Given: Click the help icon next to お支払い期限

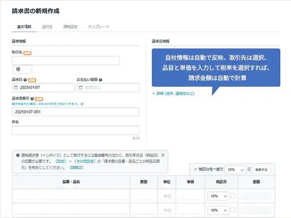Looking at the screenshot, I should pos(100,80).
